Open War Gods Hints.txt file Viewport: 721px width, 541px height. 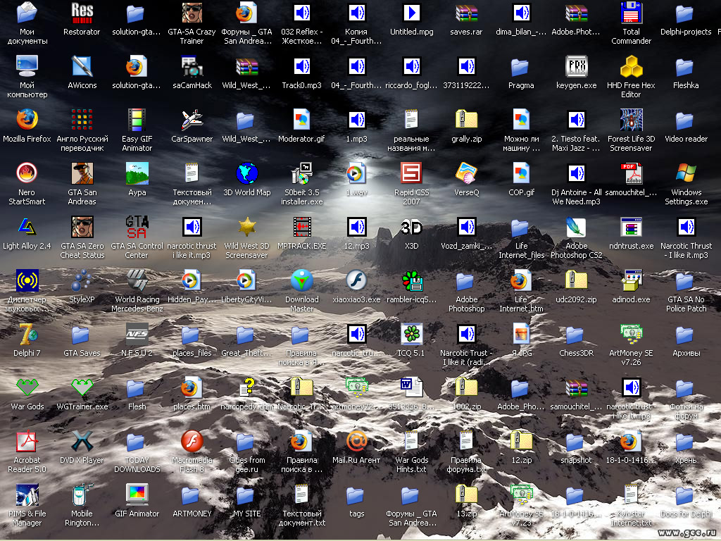411,441
